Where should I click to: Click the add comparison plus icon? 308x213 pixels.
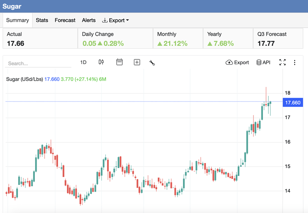(x=137, y=62)
